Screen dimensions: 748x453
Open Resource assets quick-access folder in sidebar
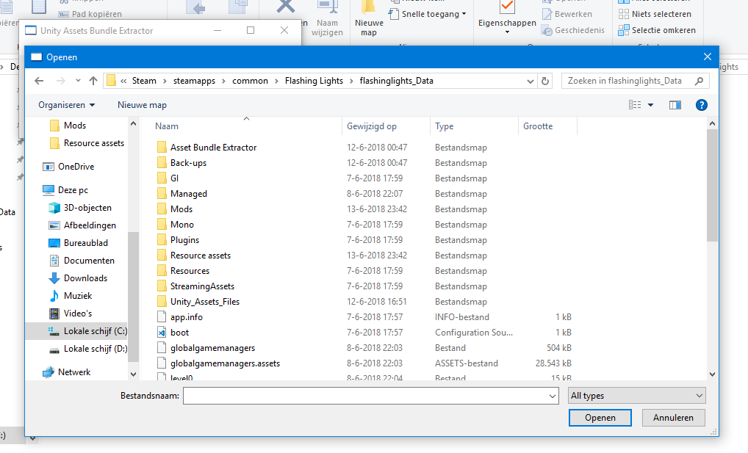coord(93,143)
